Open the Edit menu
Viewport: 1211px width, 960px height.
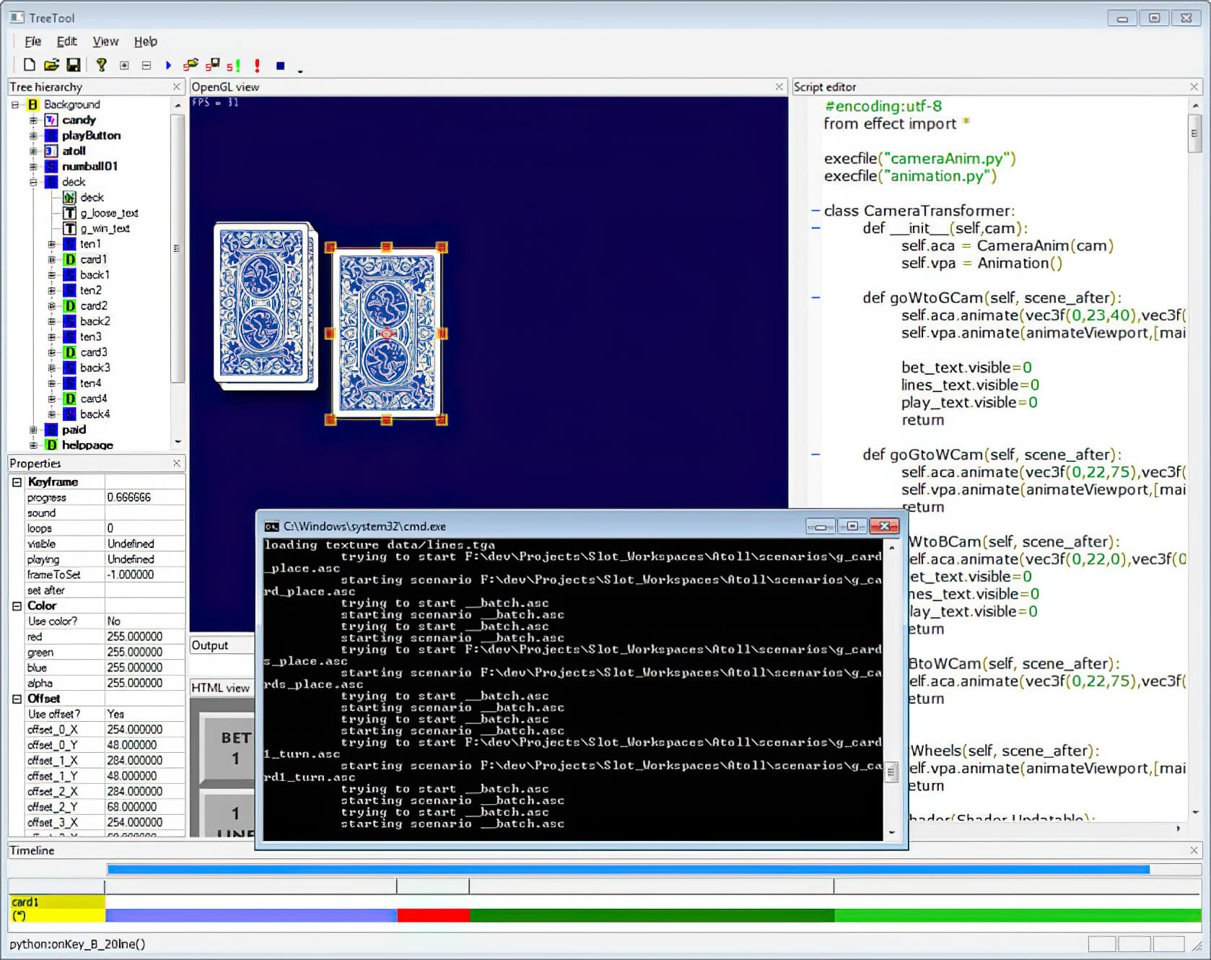[66, 41]
